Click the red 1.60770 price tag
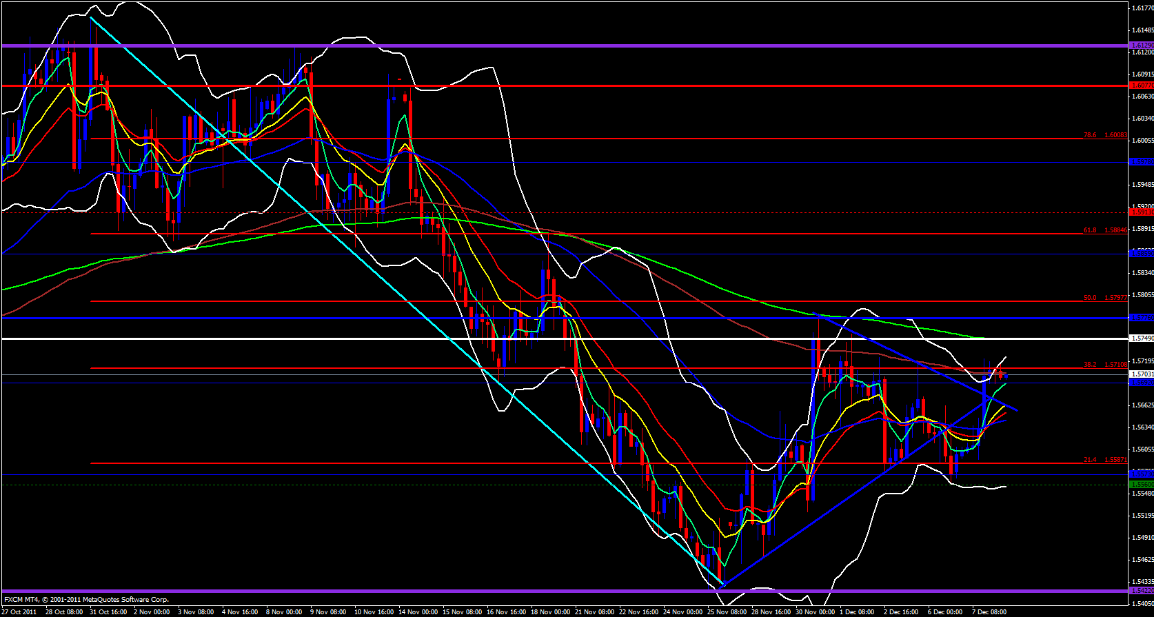 point(1142,85)
